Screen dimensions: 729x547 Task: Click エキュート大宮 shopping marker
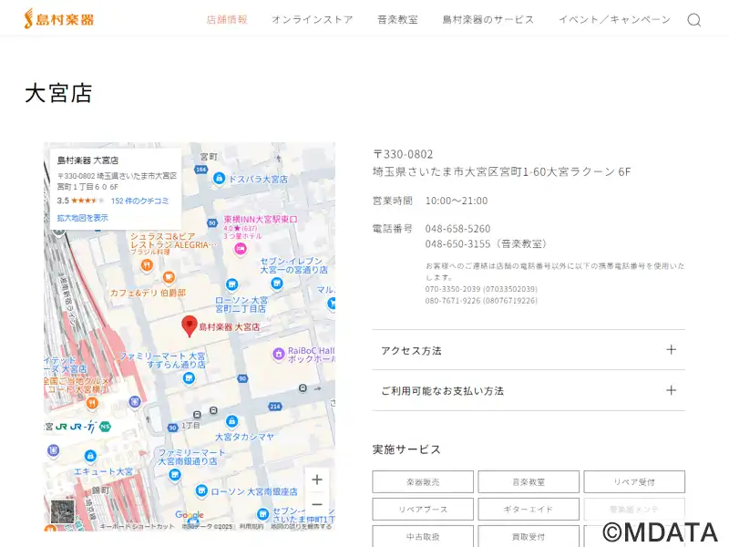(x=90, y=457)
